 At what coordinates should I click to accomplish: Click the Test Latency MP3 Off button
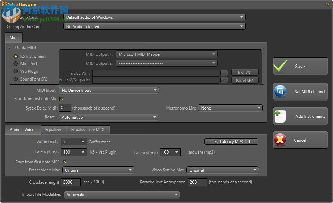(x=231, y=142)
